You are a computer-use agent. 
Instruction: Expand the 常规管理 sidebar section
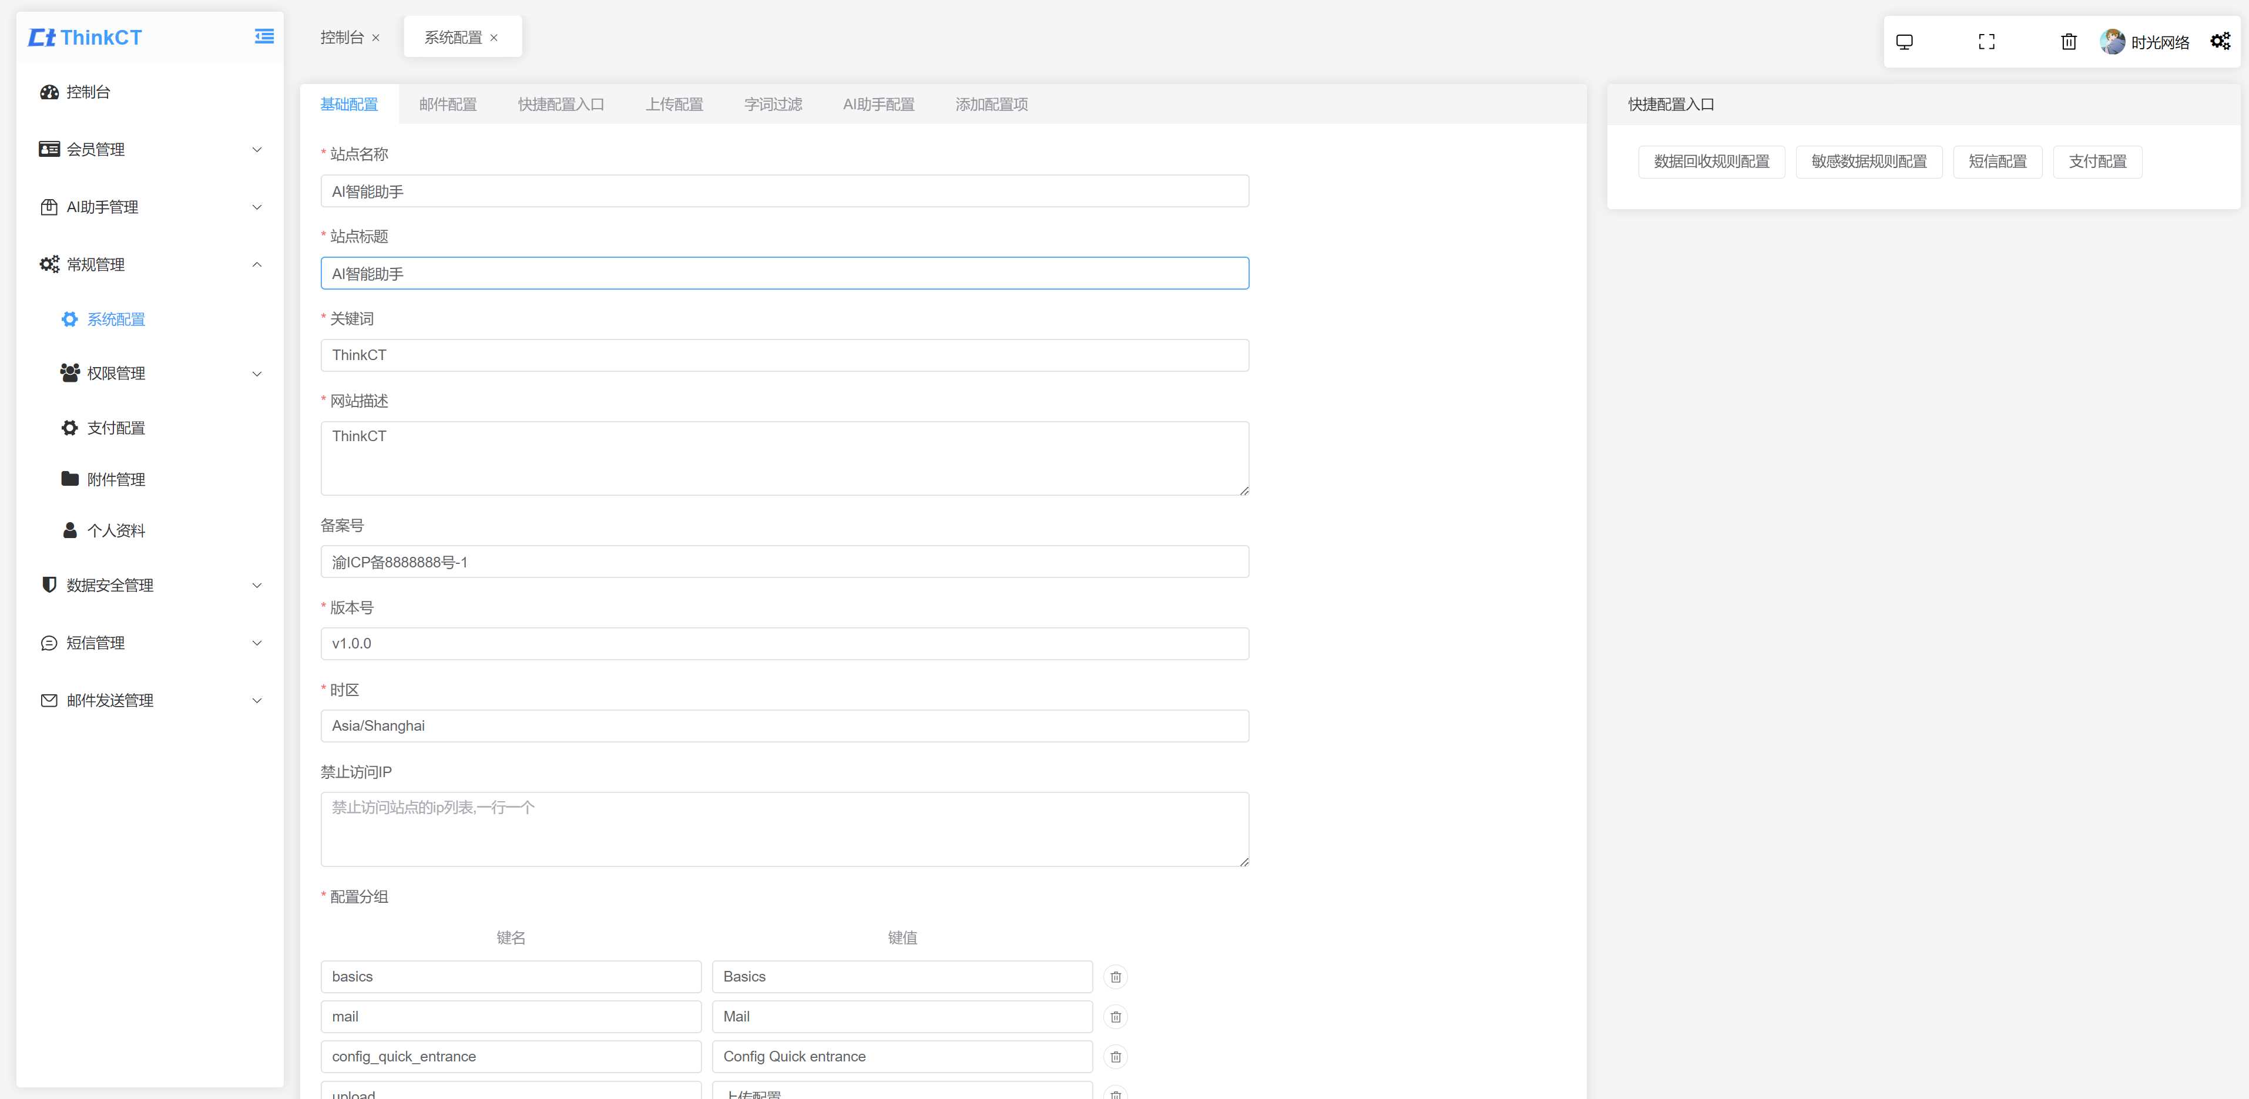pos(149,264)
